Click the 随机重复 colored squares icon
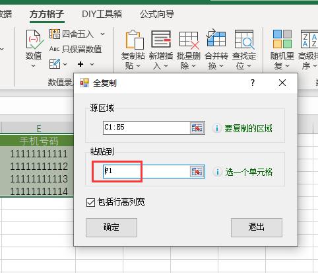318x273 pixels. [282, 39]
